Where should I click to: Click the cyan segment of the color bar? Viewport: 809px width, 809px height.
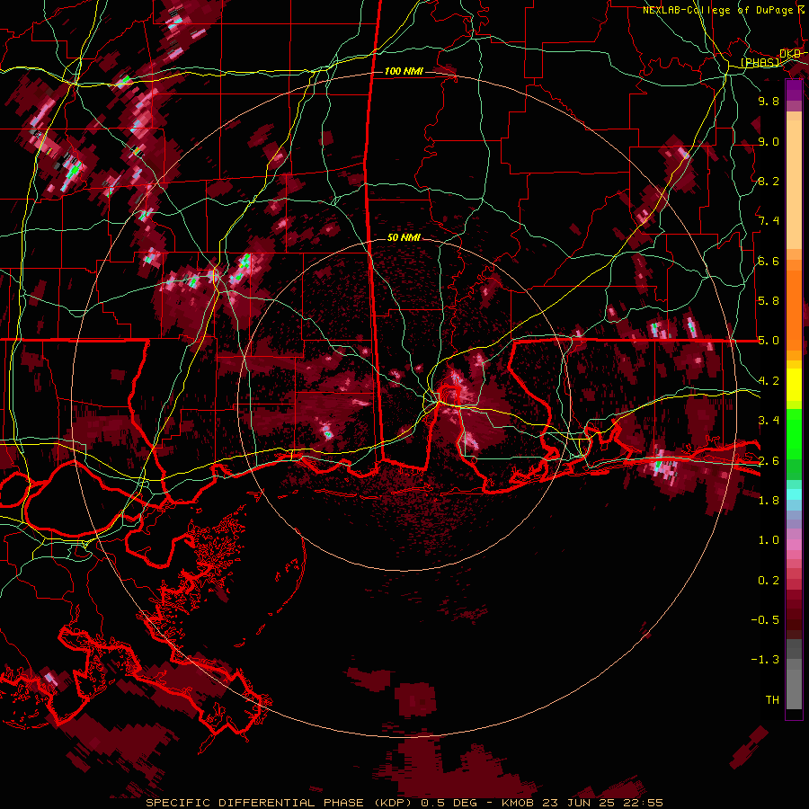coord(794,493)
